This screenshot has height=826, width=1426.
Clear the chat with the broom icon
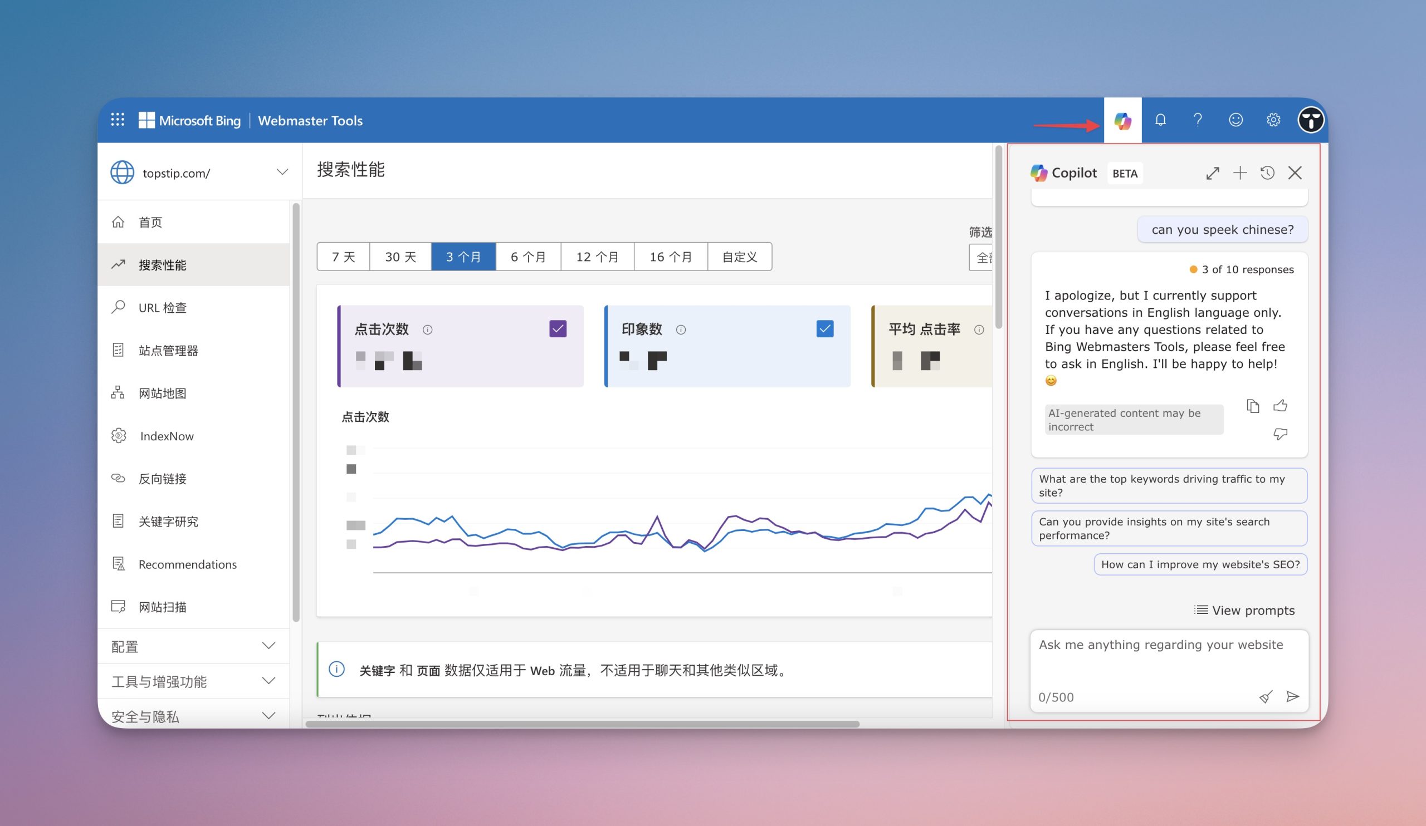point(1266,696)
